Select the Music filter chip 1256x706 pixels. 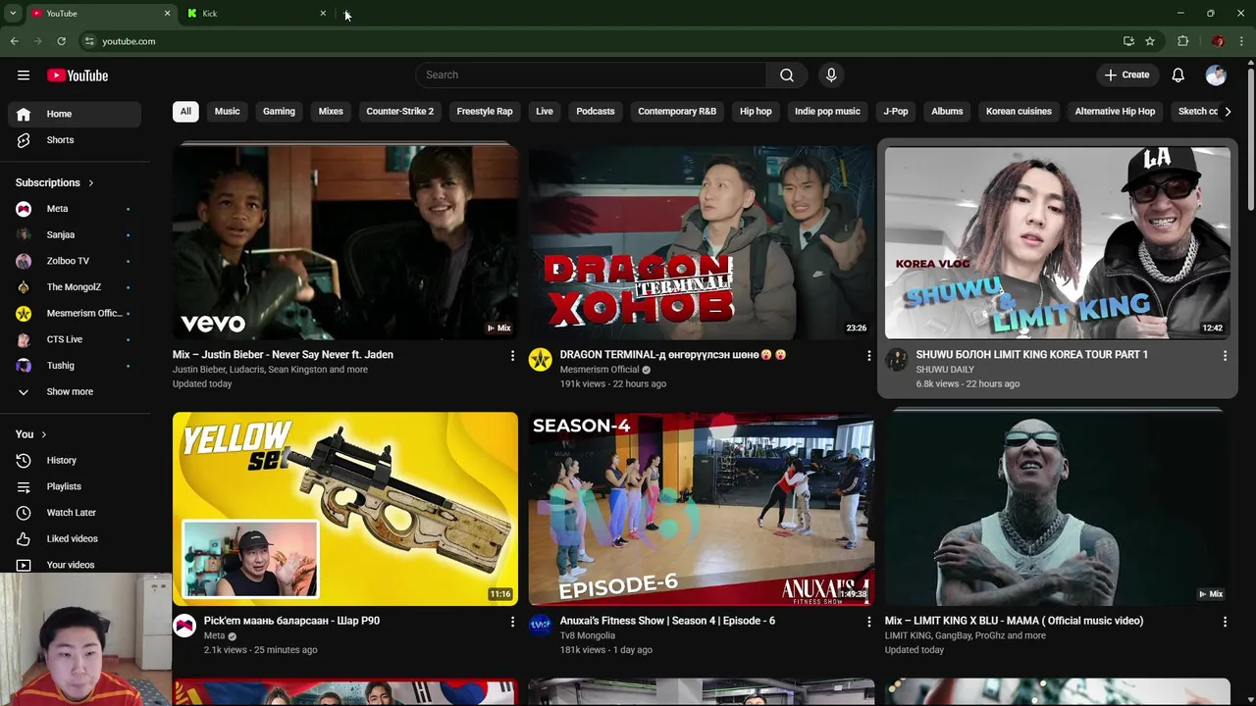coord(227,112)
